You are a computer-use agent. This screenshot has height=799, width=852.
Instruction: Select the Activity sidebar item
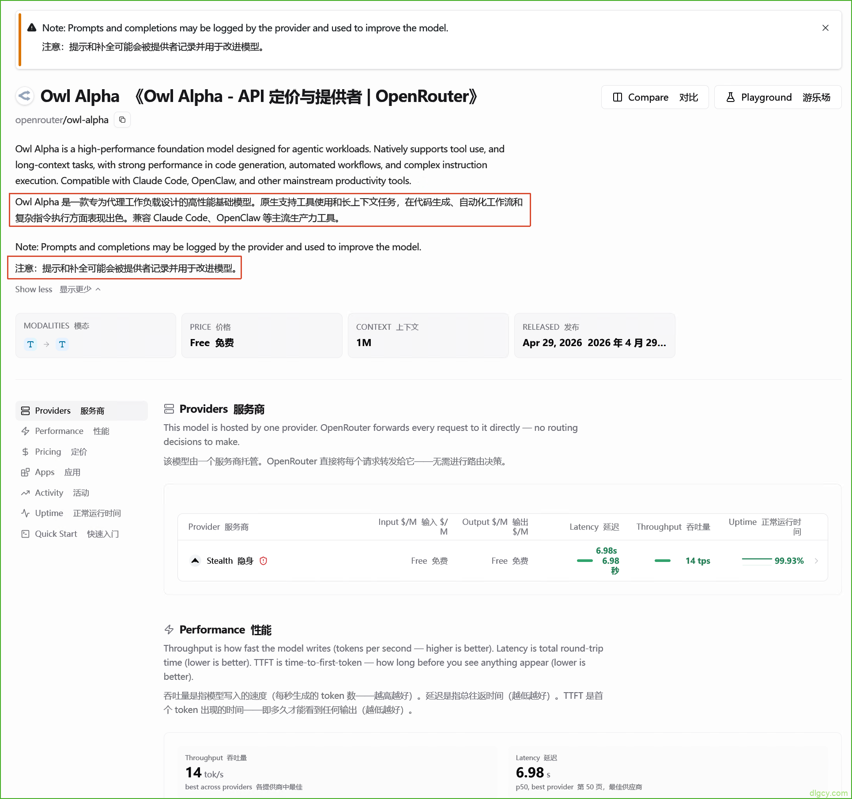[82, 493]
